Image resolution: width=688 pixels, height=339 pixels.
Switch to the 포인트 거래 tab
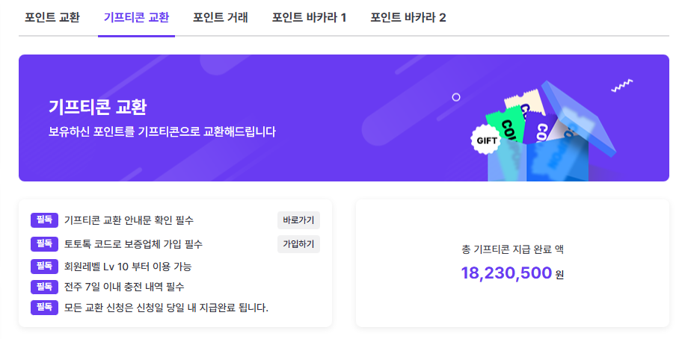(x=221, y=17)
